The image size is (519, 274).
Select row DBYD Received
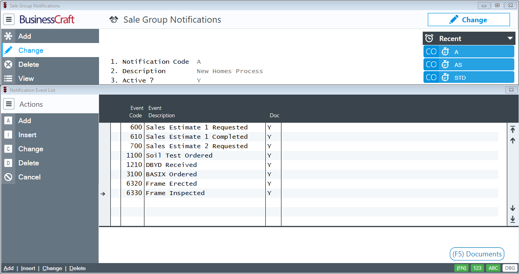(x=304, y=165)
